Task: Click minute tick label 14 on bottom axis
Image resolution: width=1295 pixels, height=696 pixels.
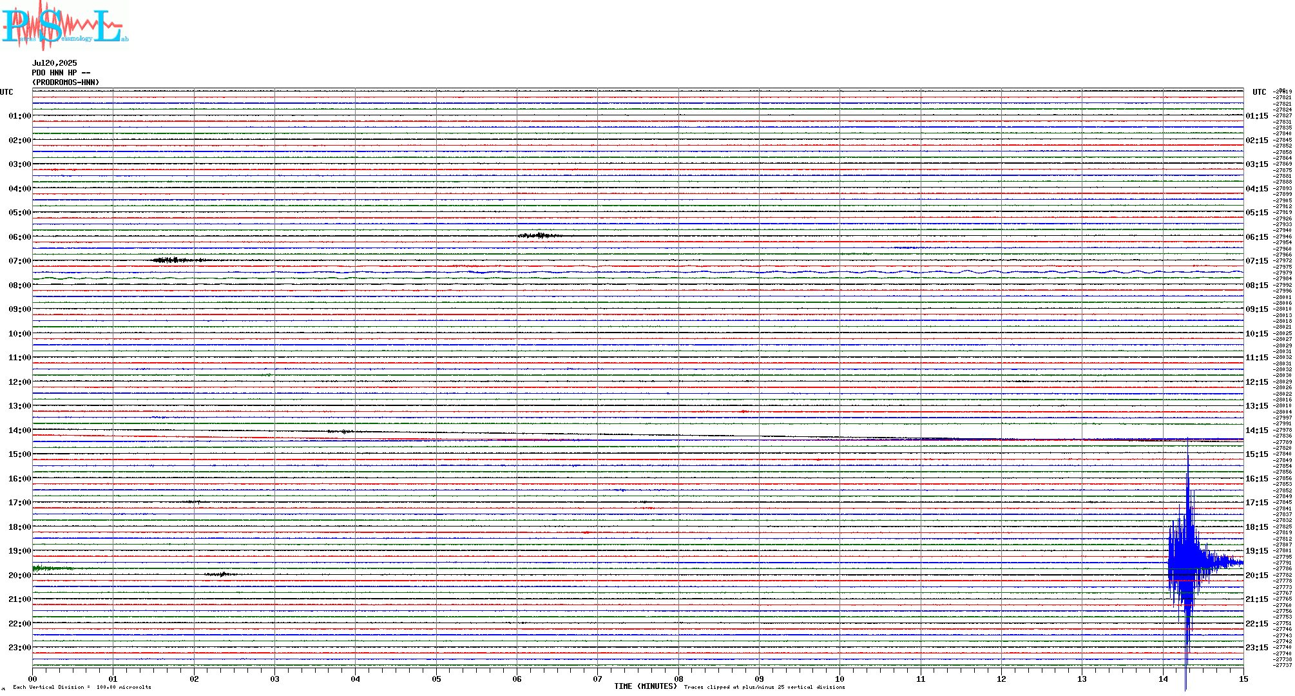Action: pos(1163,679)
